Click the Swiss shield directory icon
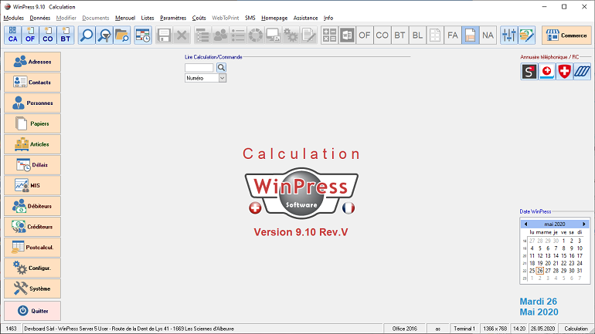The width and height of the screenshot is (595, 334). 565,71
